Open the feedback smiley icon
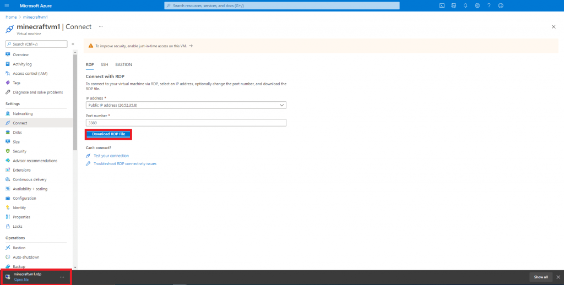564x285 pixels. 501,6
